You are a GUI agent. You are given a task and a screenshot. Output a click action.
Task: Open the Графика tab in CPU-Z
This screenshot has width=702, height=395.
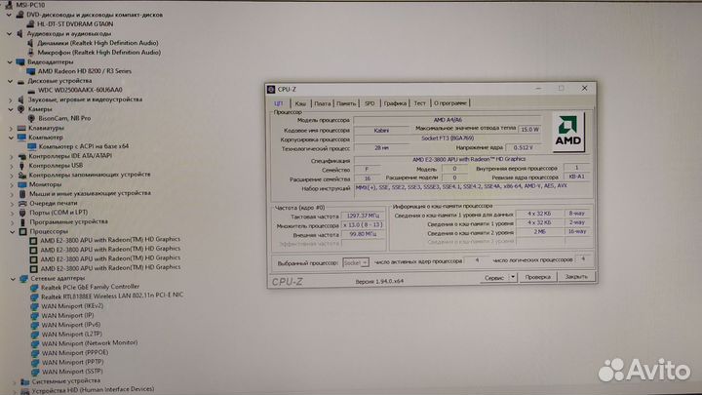395,103
